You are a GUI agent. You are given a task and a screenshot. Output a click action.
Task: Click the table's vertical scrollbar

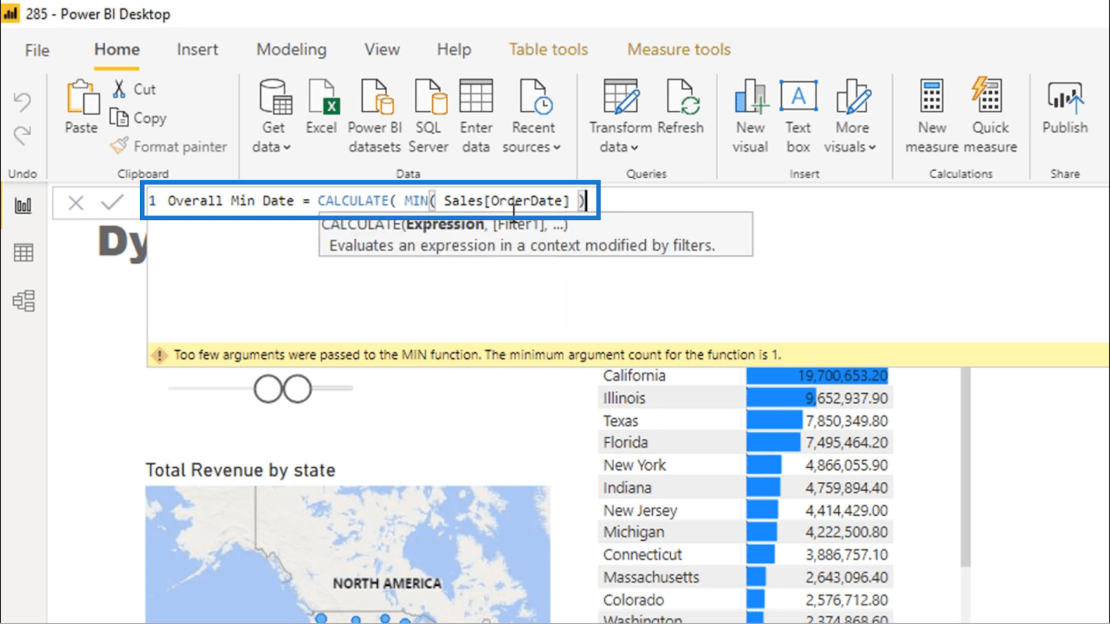tap(965, 467)
